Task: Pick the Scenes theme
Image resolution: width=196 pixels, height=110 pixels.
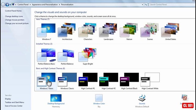Action: pos(150,31)
